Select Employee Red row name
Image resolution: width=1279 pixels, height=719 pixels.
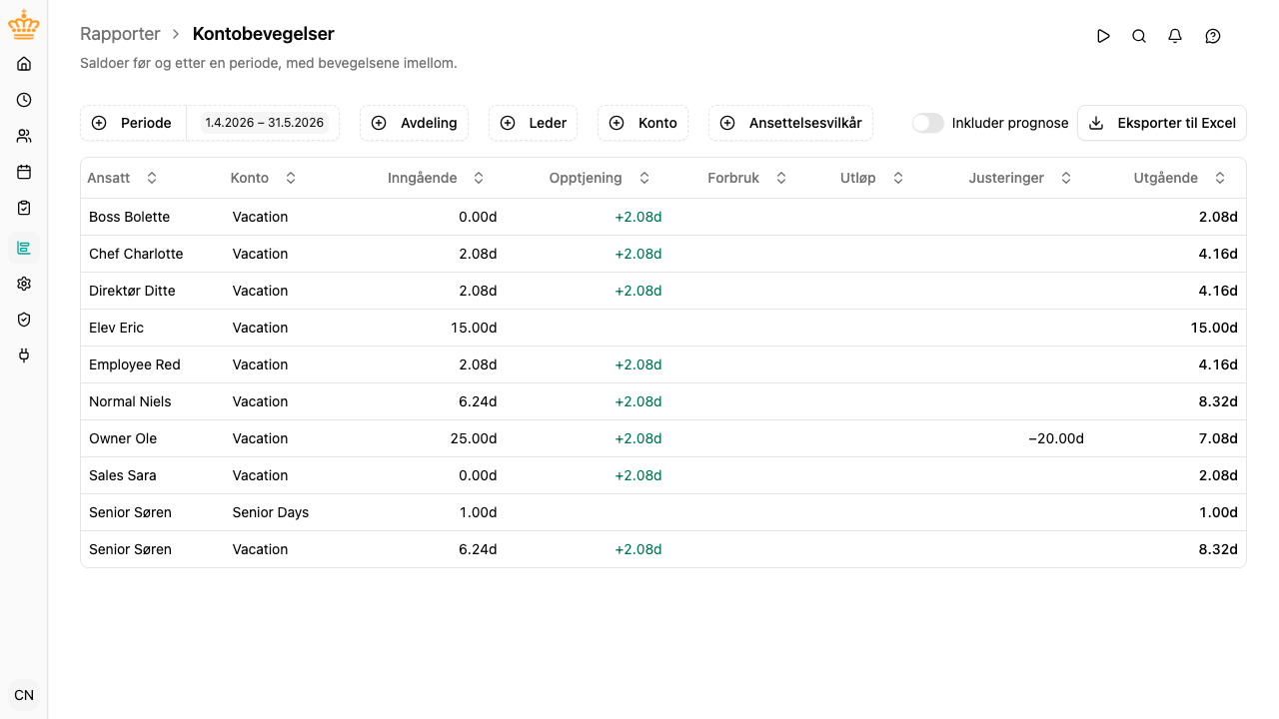[x=135, y=364]
